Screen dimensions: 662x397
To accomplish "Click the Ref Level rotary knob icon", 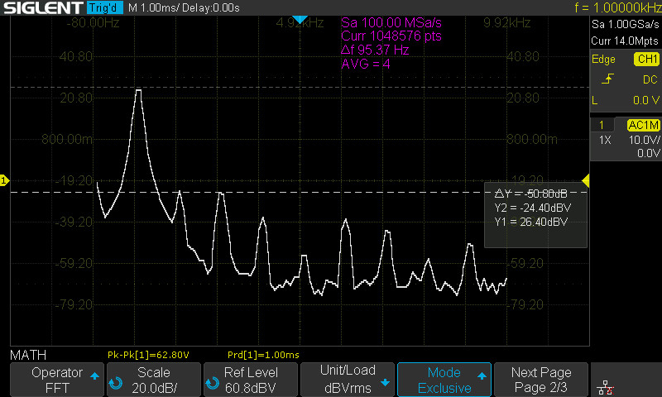I will [x=213, y=383].
